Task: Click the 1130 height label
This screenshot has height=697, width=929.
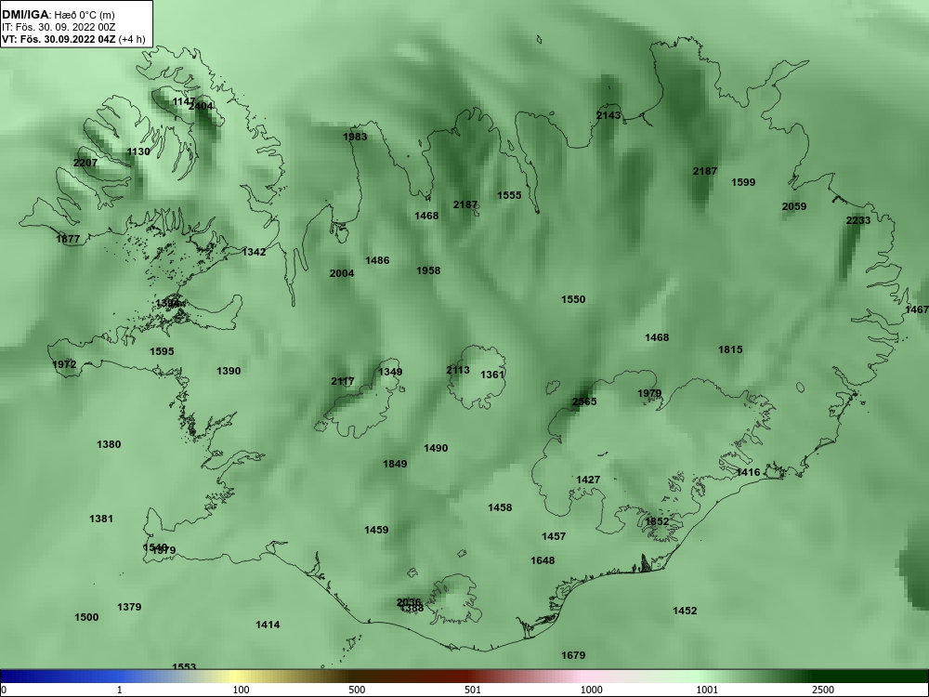Action: point(138,151)
